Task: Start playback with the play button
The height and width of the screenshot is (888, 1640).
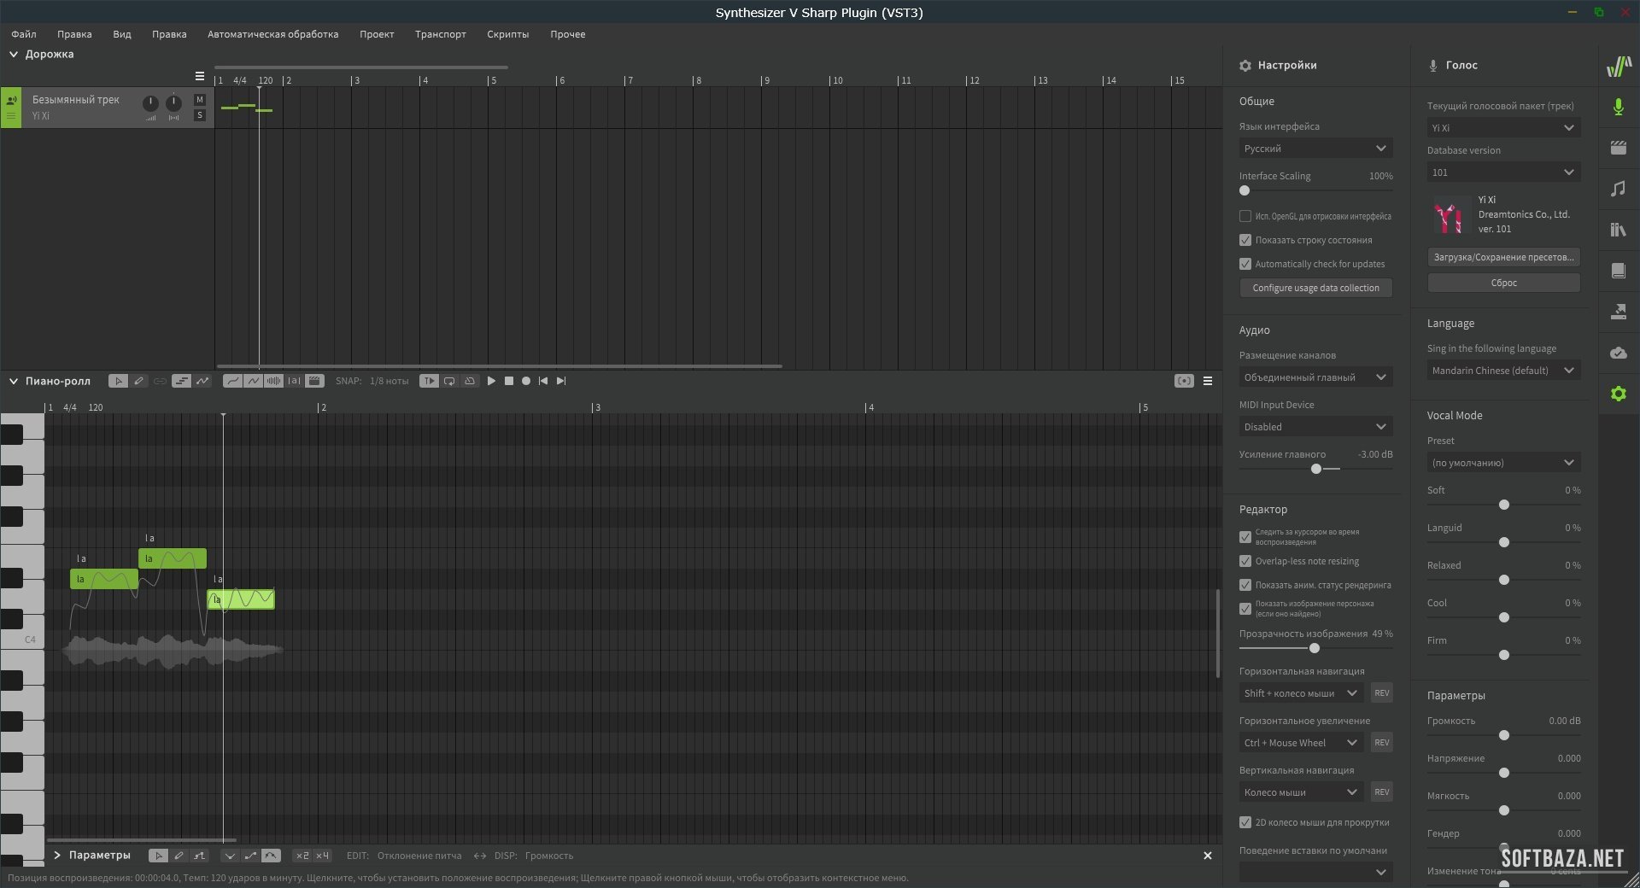Action: tap(491, 382)
